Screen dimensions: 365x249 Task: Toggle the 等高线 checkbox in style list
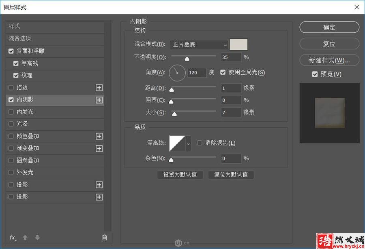(x=16, y=63)
